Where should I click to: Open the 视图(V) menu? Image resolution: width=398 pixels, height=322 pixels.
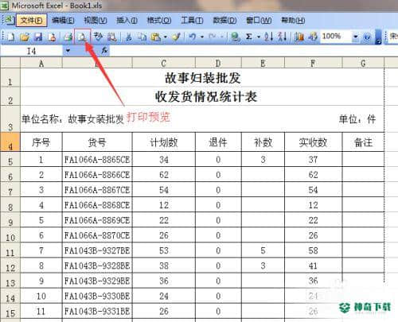click(x=96, y=21)
